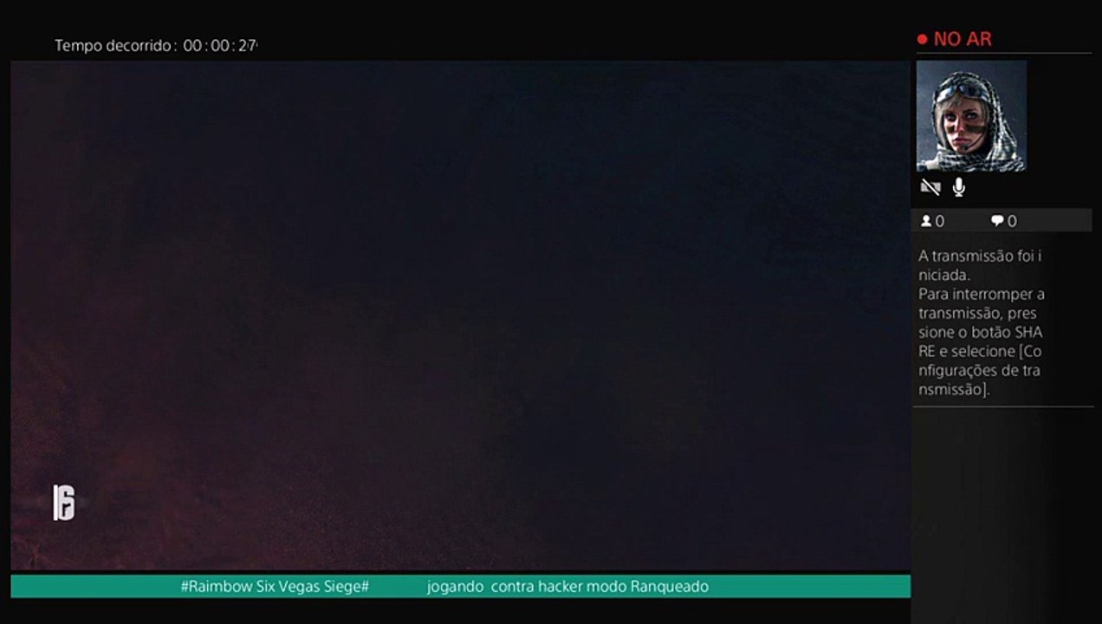Click the 'A transmissão foi iniciada' message

980,265
